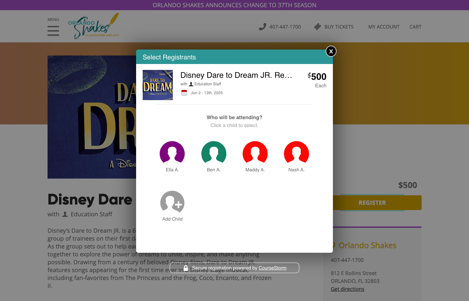Select Ella A. as attending child
This screenshot has height=301, width=469.
coord(172,153)
